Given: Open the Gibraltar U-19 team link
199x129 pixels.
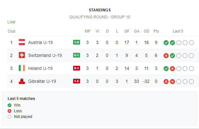Looking at the screenshot, I should (x=42, y=81).
